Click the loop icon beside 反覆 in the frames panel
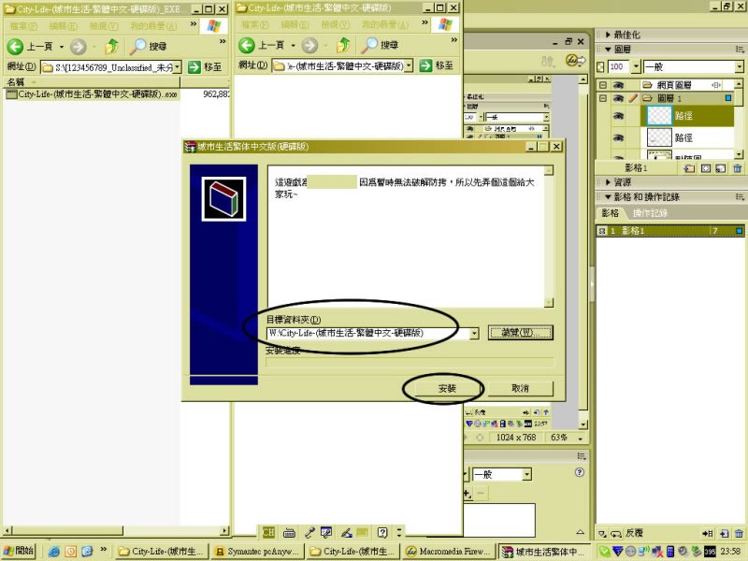Screen dimensions: 748x561 point(616,533)
